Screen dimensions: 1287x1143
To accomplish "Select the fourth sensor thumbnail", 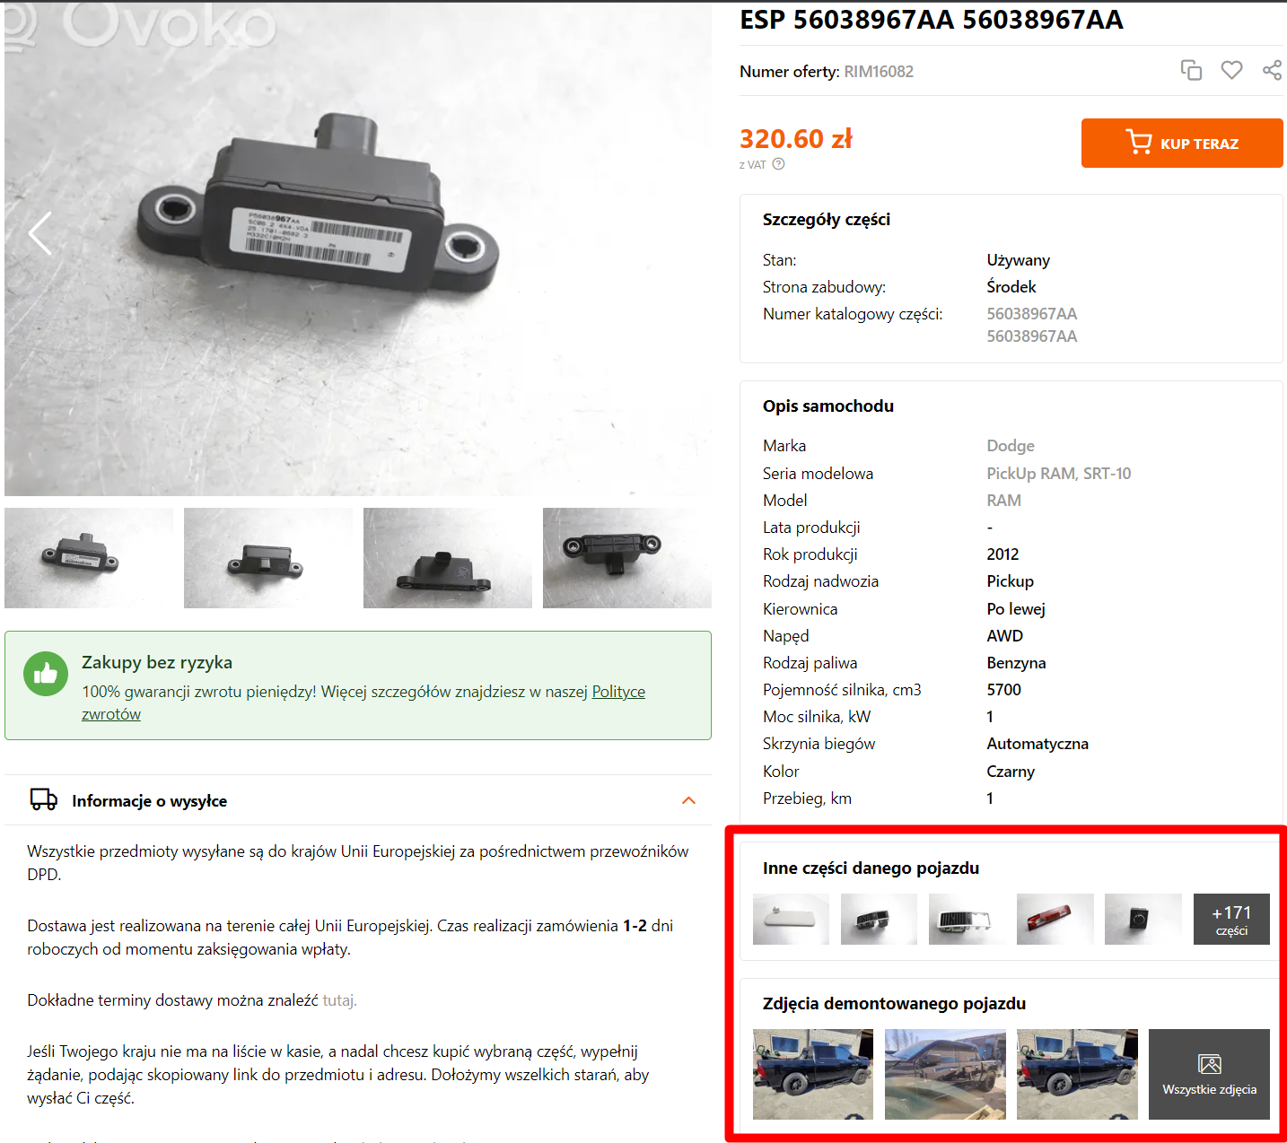I will pyautogui.click(x=627, y=558).
